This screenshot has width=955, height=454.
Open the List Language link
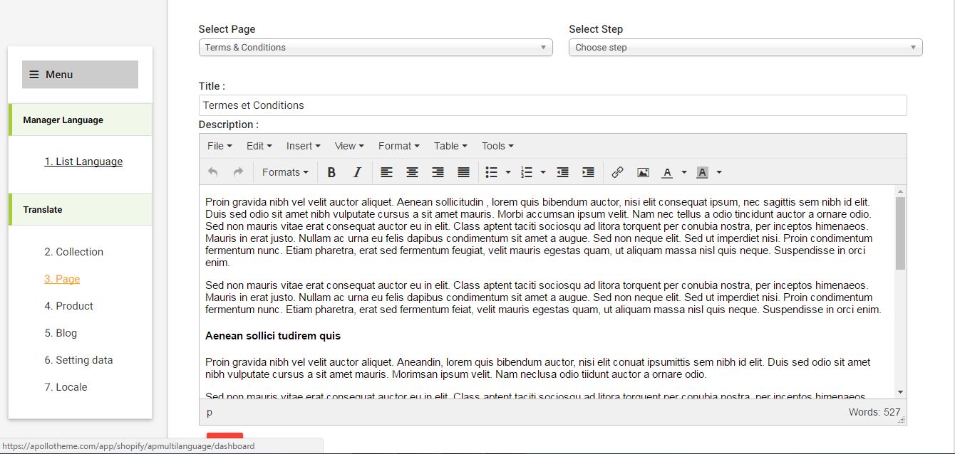83,162
